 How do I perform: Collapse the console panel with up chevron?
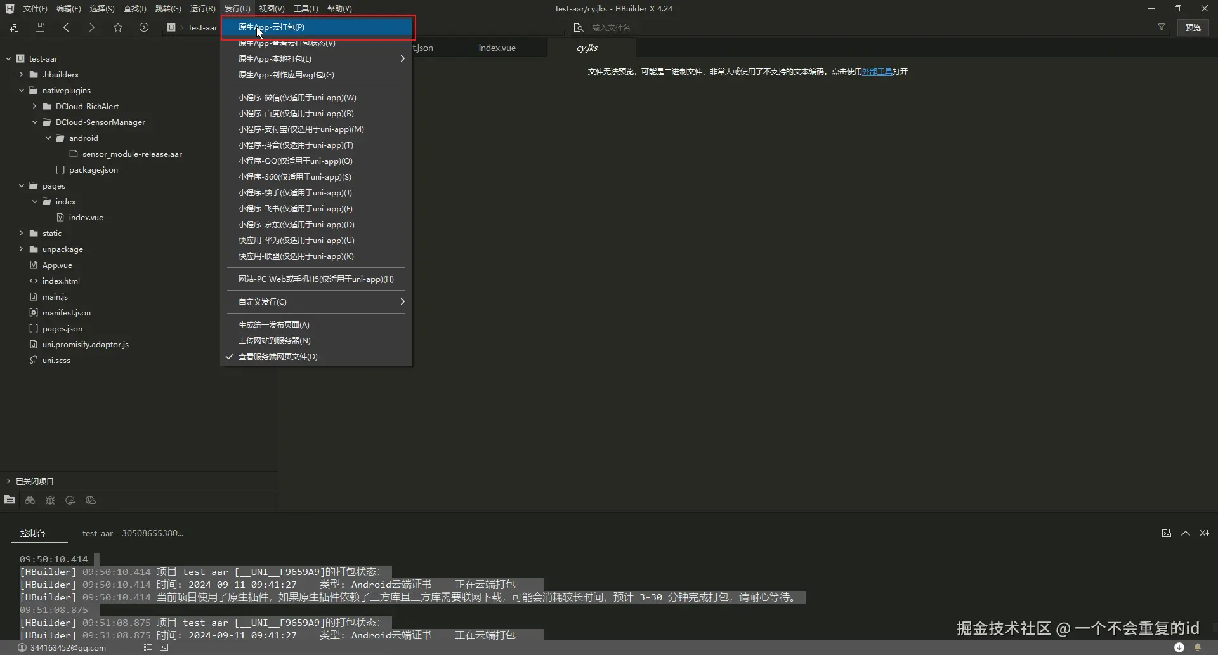tap(1186, 533)
